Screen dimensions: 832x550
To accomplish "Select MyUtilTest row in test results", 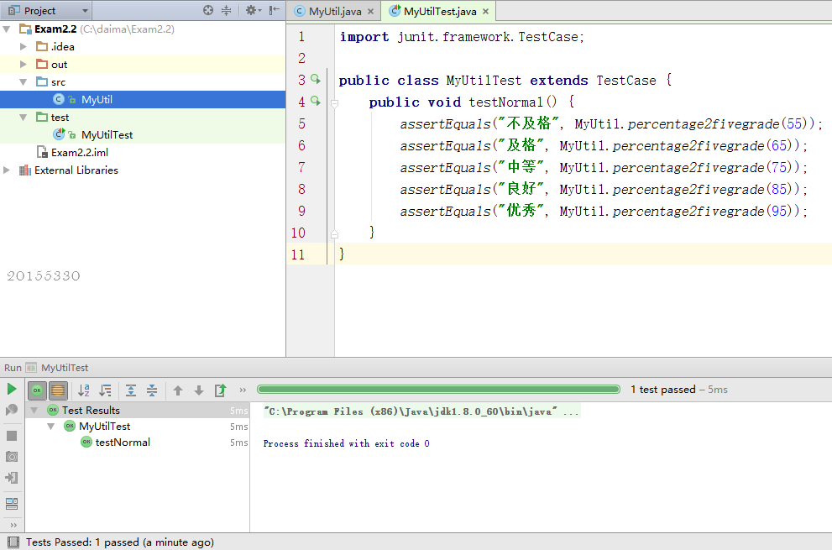I will coord(138,427).
